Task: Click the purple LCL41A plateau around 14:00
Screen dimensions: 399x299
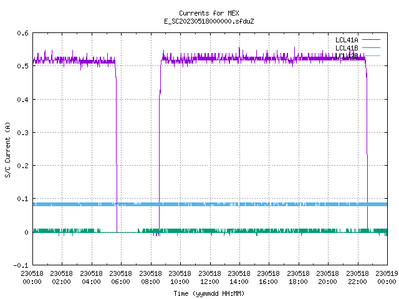Action: [239, 59]
